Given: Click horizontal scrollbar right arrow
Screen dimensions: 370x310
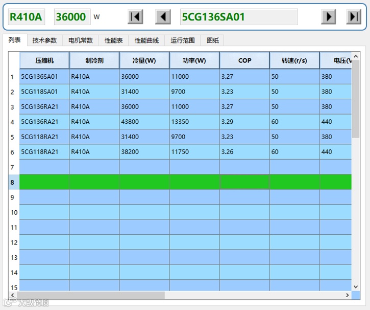Looking at the screenshot, I should 348,295.
